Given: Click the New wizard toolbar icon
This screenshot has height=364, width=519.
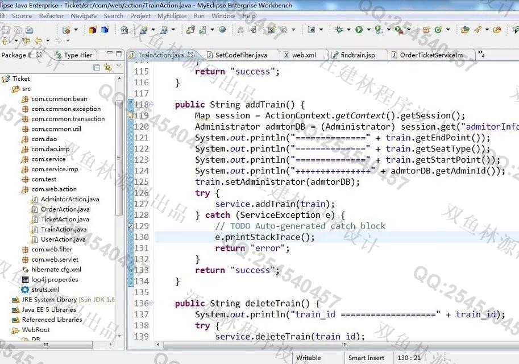Looking at the screenshot, I should point(67,30).
